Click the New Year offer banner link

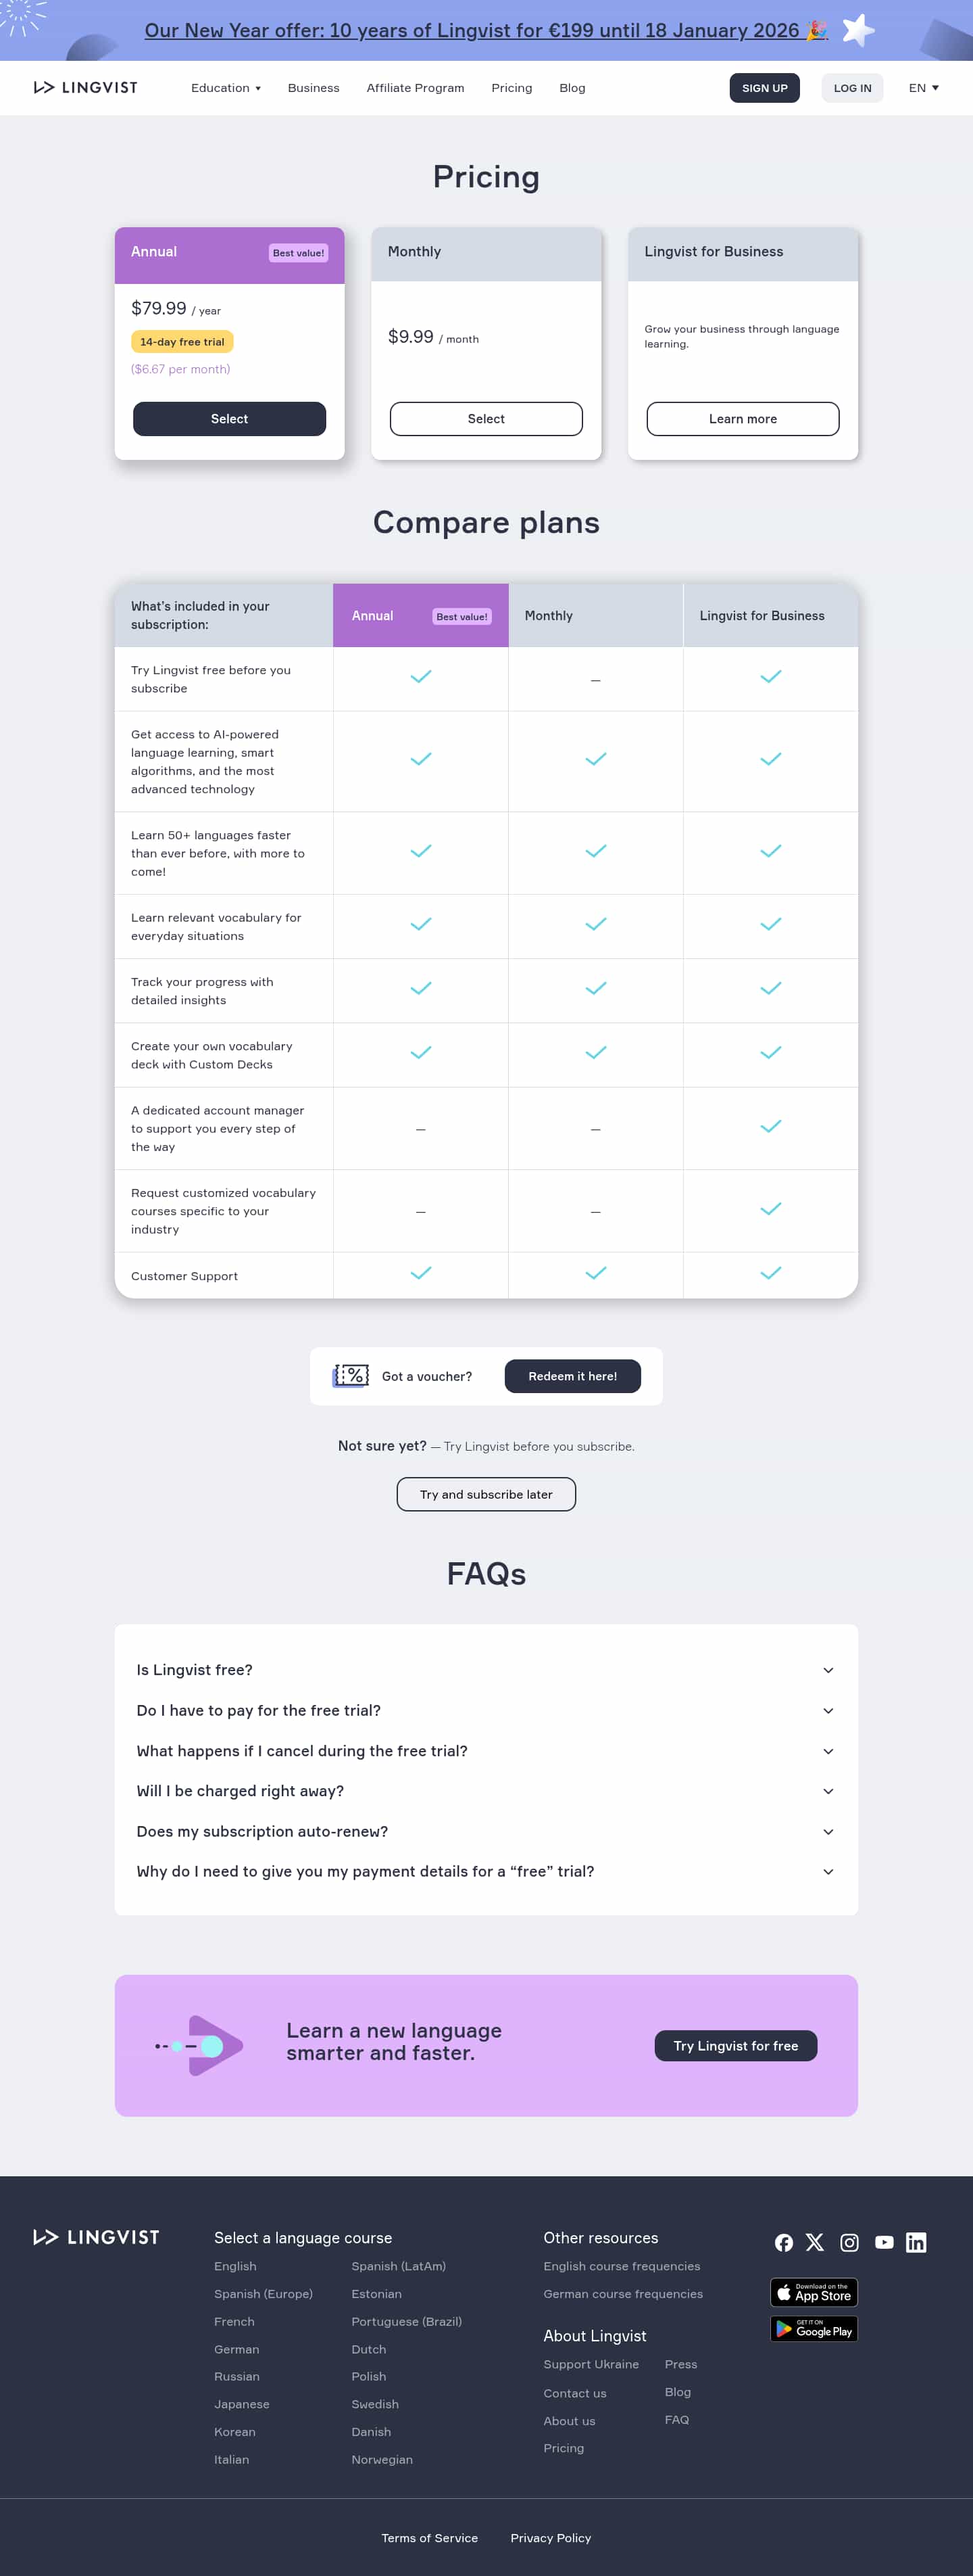point(486,30)
